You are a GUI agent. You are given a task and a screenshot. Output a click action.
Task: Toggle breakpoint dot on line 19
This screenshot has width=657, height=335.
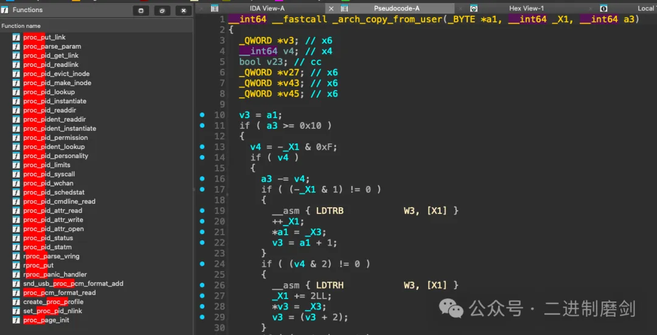(x=202, y=211)
